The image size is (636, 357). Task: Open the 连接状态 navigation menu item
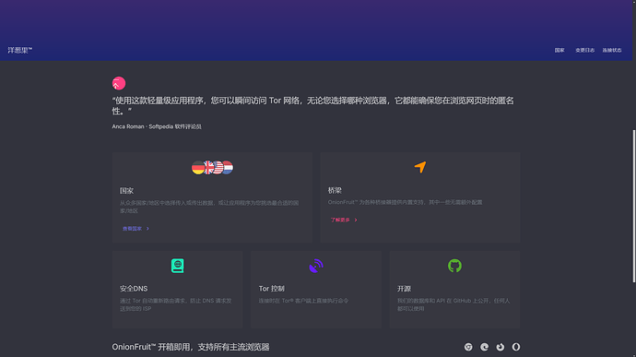point(612,51)
